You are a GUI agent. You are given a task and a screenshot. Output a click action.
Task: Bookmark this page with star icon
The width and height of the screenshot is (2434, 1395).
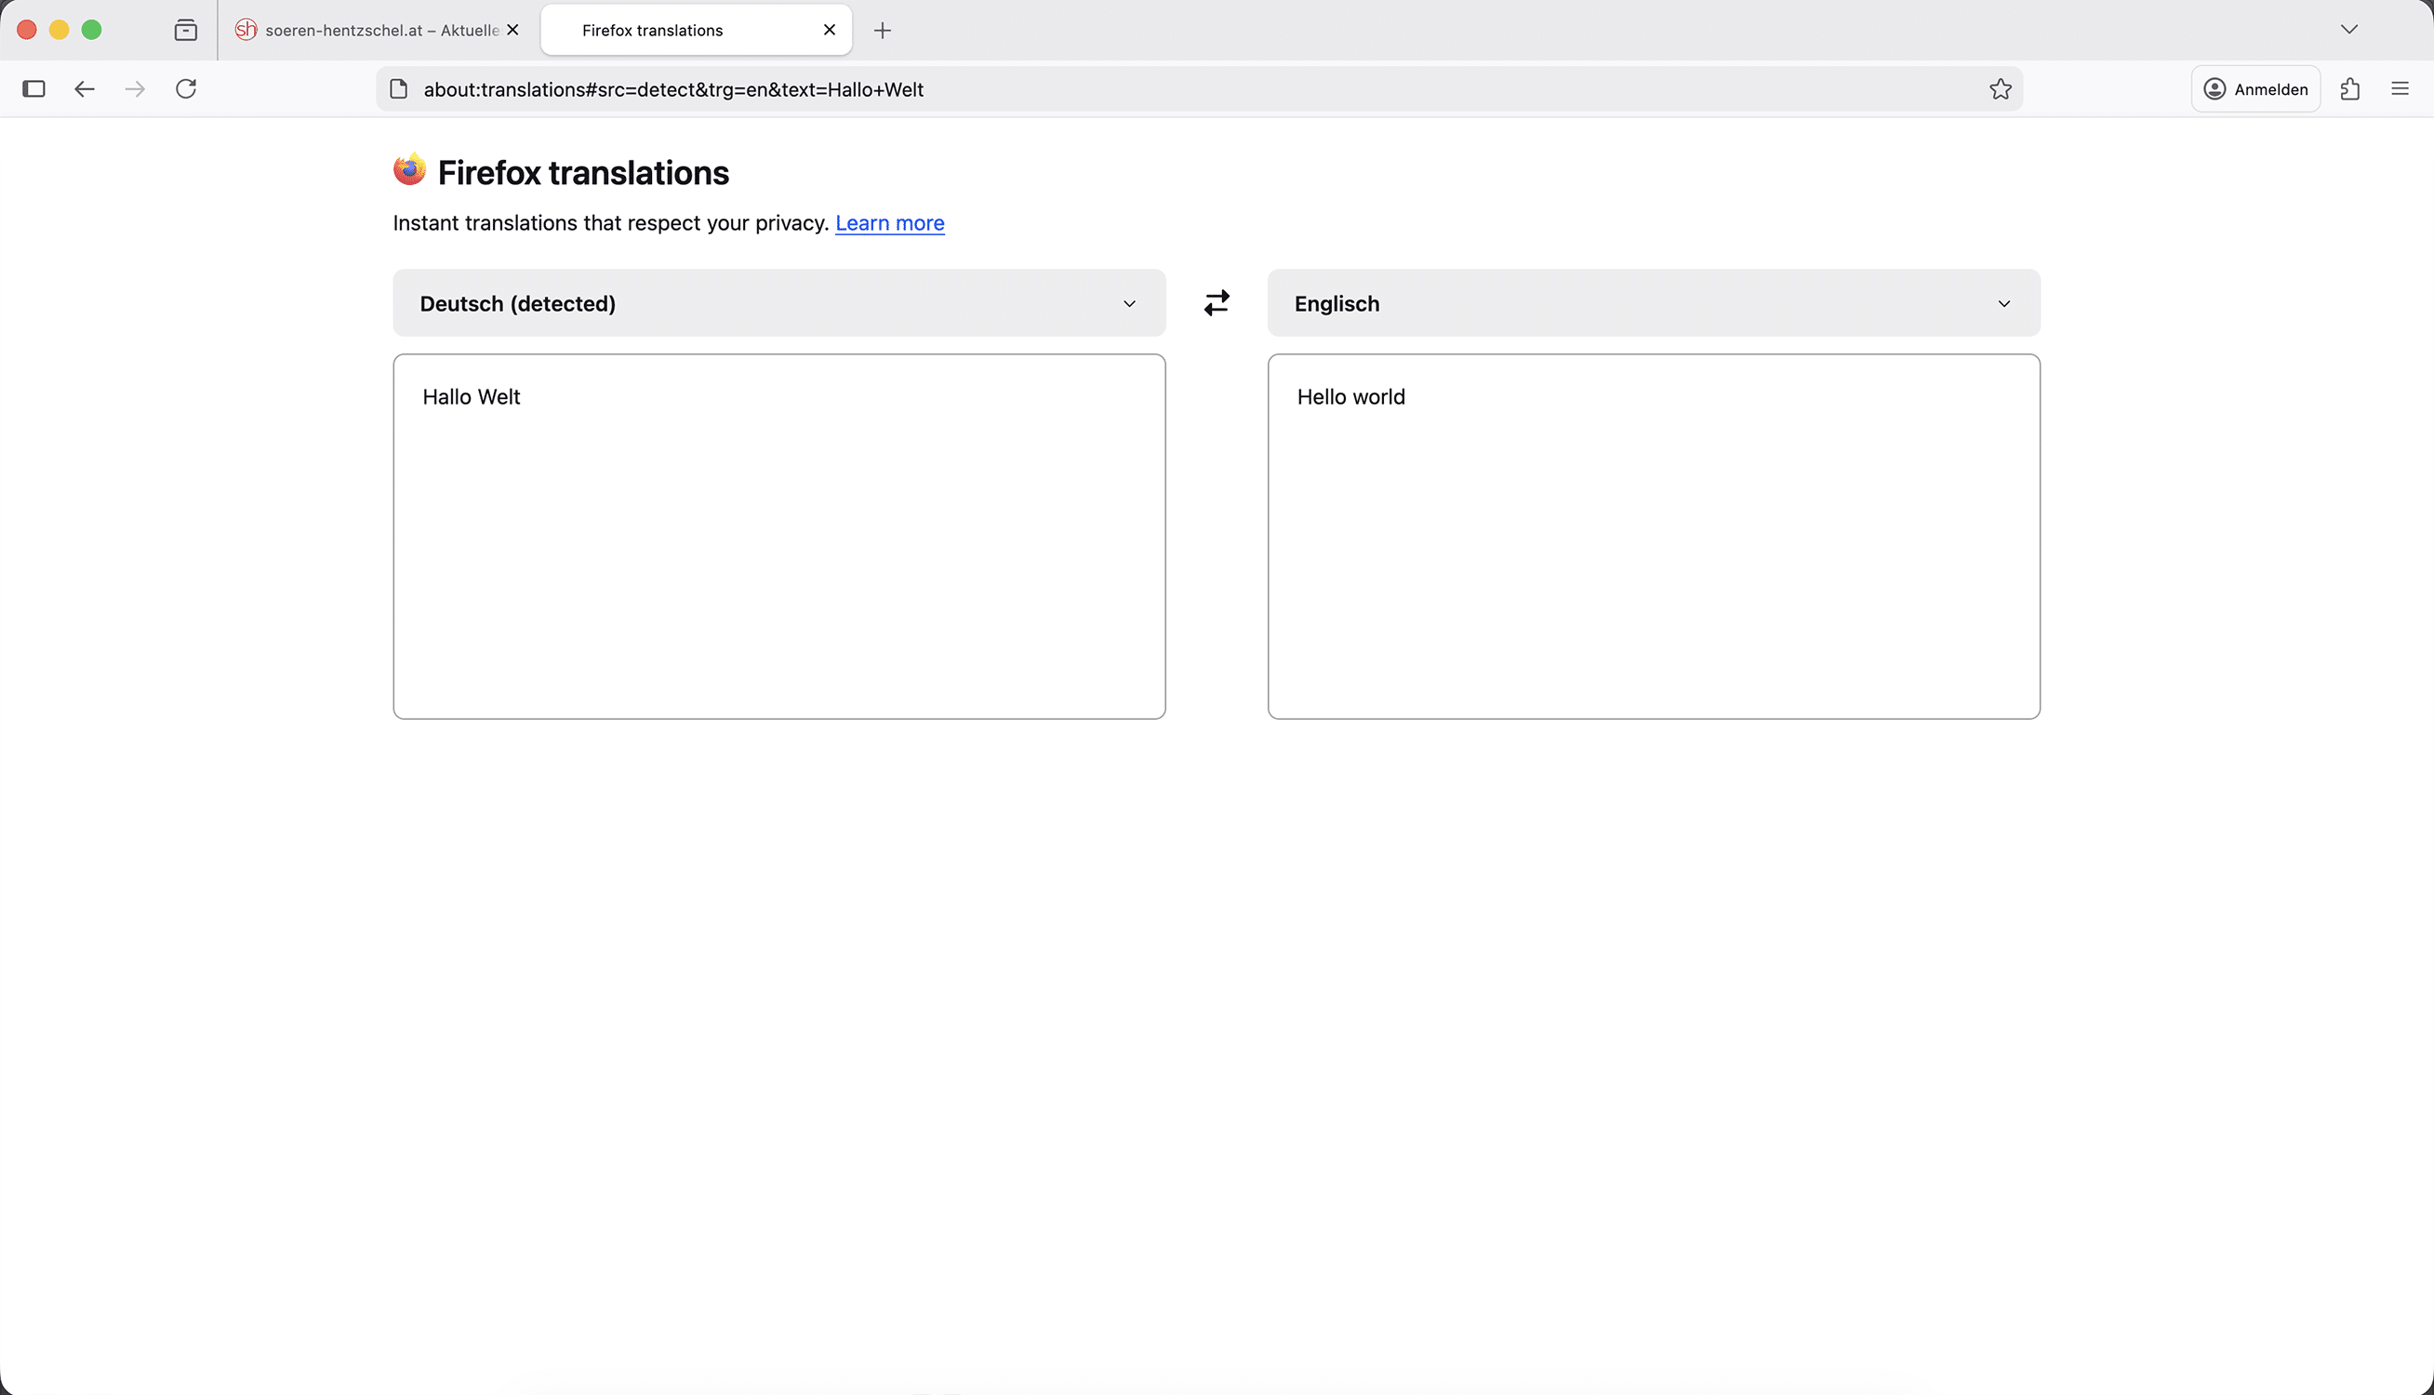[x=2000, y=89]
